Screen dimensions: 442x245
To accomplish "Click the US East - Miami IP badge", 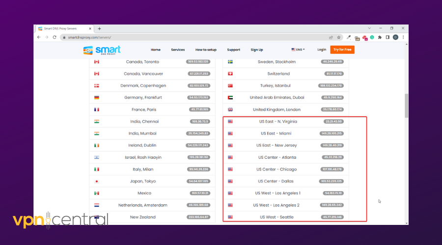I will (331, 133).
